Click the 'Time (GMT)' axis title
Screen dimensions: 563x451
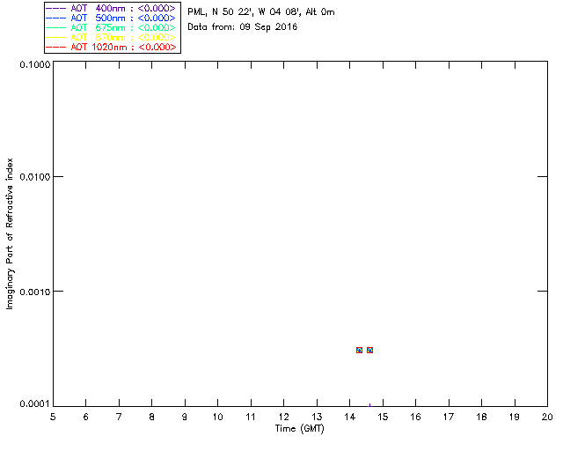[x=300, y=428]
